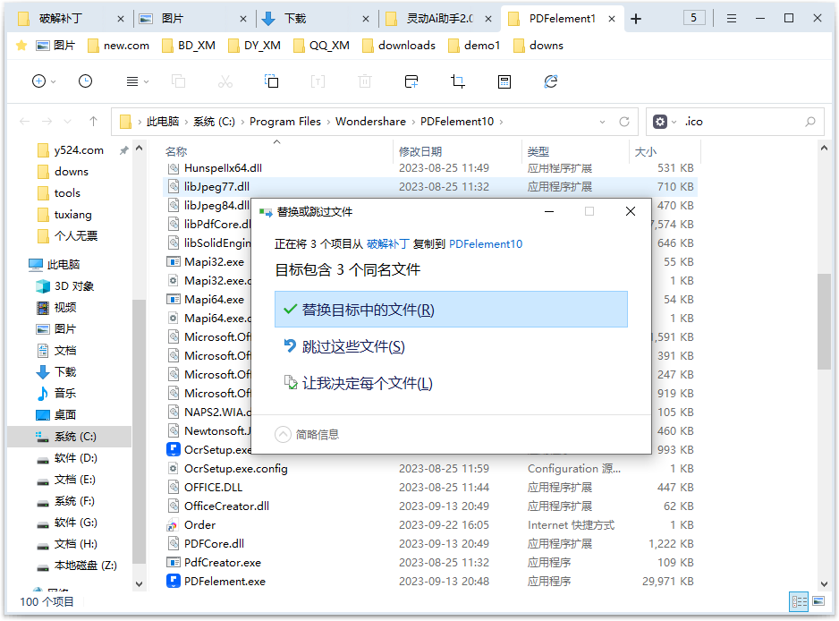Click the OcrSetup.exe file icon
Image resolution: width=839 pixels, height=621 pixels.
click(174, 450)
